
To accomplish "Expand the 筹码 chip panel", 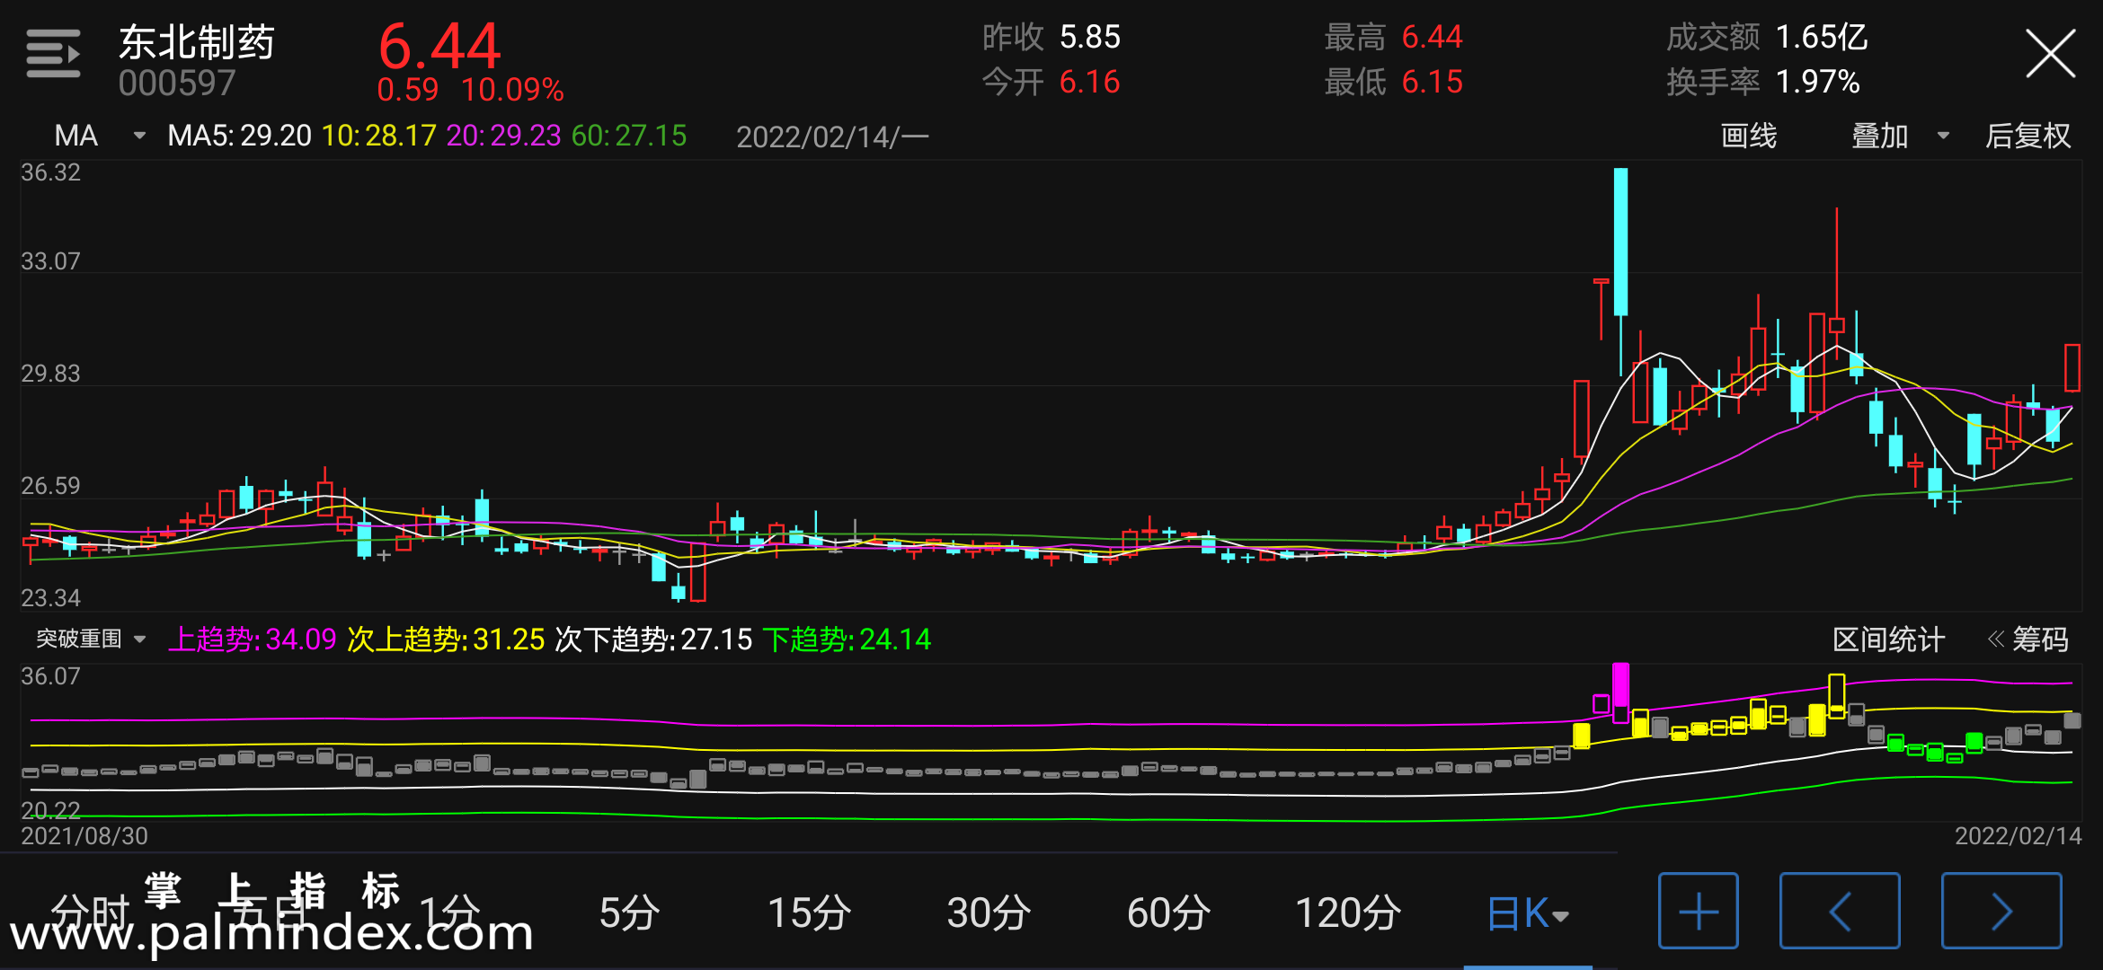I will (2028, 639).
